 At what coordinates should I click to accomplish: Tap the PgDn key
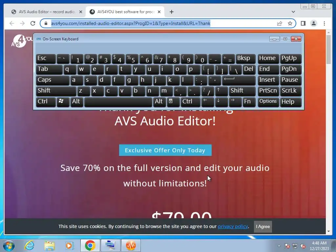(x=291, y=70)
